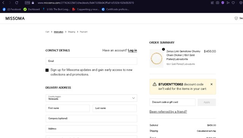
Task: Focus the Company (optional) field
Action: 91,119
